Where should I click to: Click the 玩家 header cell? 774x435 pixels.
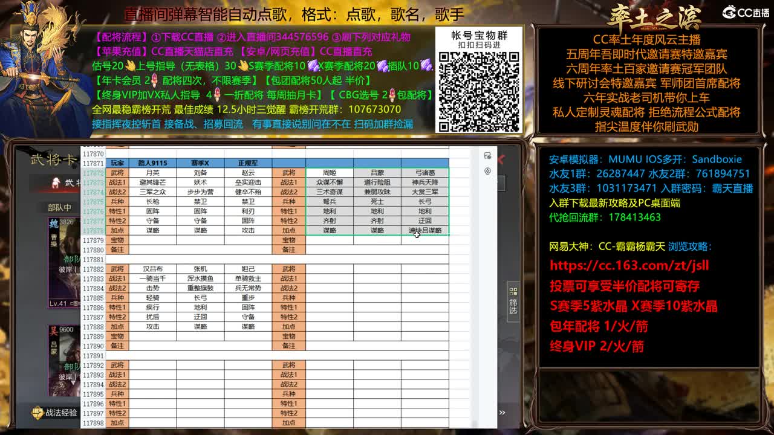pyautogui.click(x=117, y=163)
